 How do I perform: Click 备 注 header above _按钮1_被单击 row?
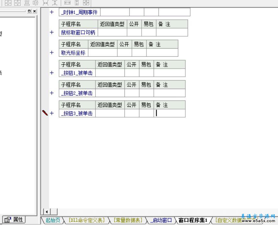point(169,64)
